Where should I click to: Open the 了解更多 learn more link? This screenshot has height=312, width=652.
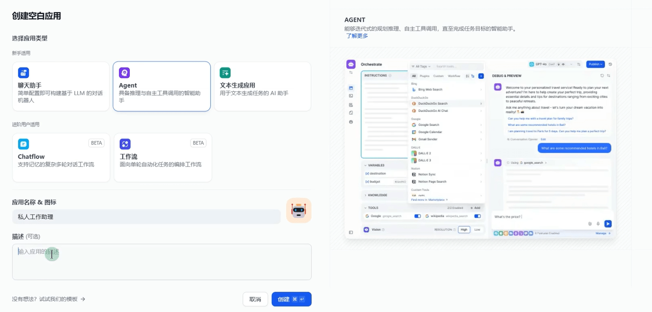click(357, 36)
